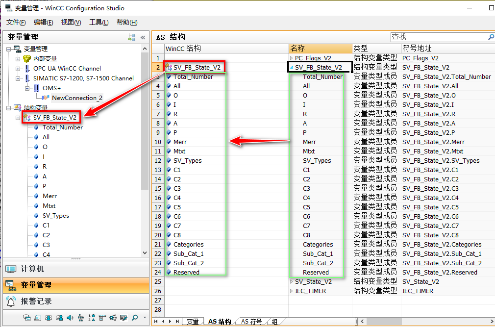Click the magnifier icon in bottom navigation strip

pos(134,318)
